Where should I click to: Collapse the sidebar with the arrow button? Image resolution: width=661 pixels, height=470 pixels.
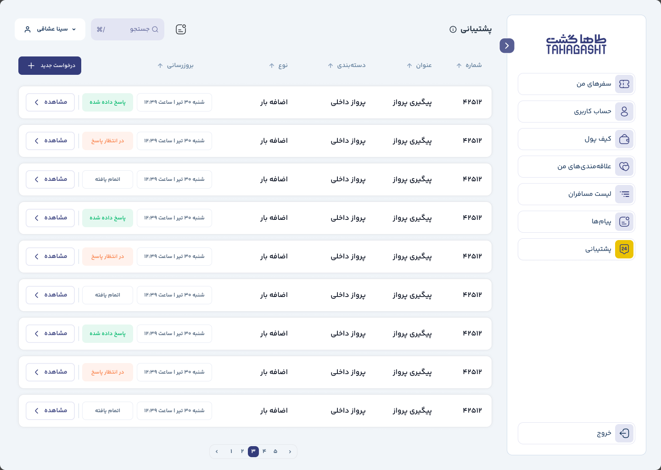pos(507,45)
